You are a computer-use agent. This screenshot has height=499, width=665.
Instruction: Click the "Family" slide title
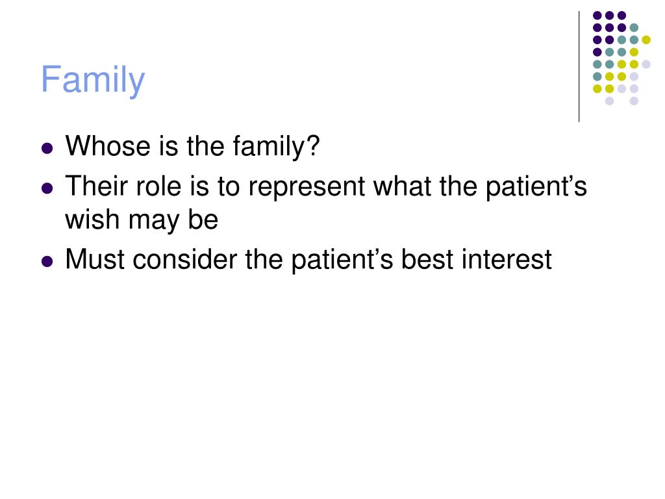click(x=93, y=80)
